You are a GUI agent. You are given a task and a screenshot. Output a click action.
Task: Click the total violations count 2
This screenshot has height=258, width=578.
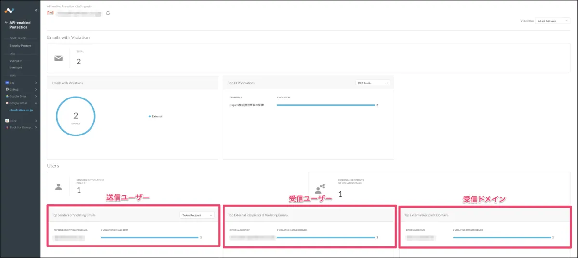(x=79, y=61)
